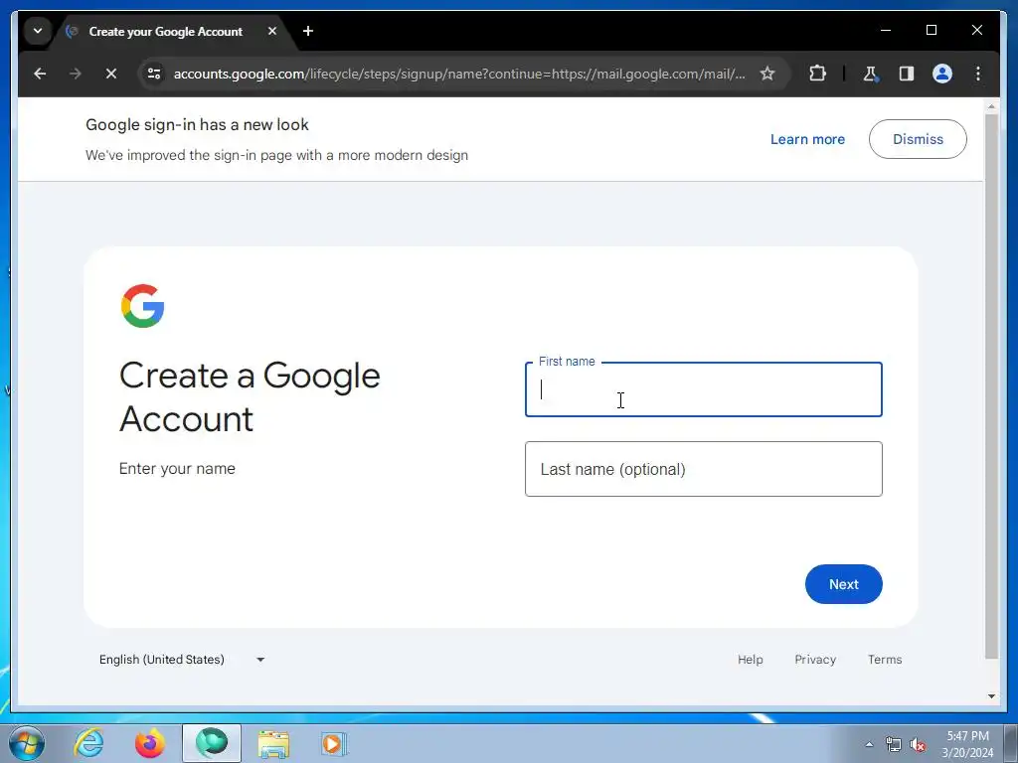Open Windows Media Player from taskbar
The width and height of the screenshot is (1018, 763).
coord(334,743)
